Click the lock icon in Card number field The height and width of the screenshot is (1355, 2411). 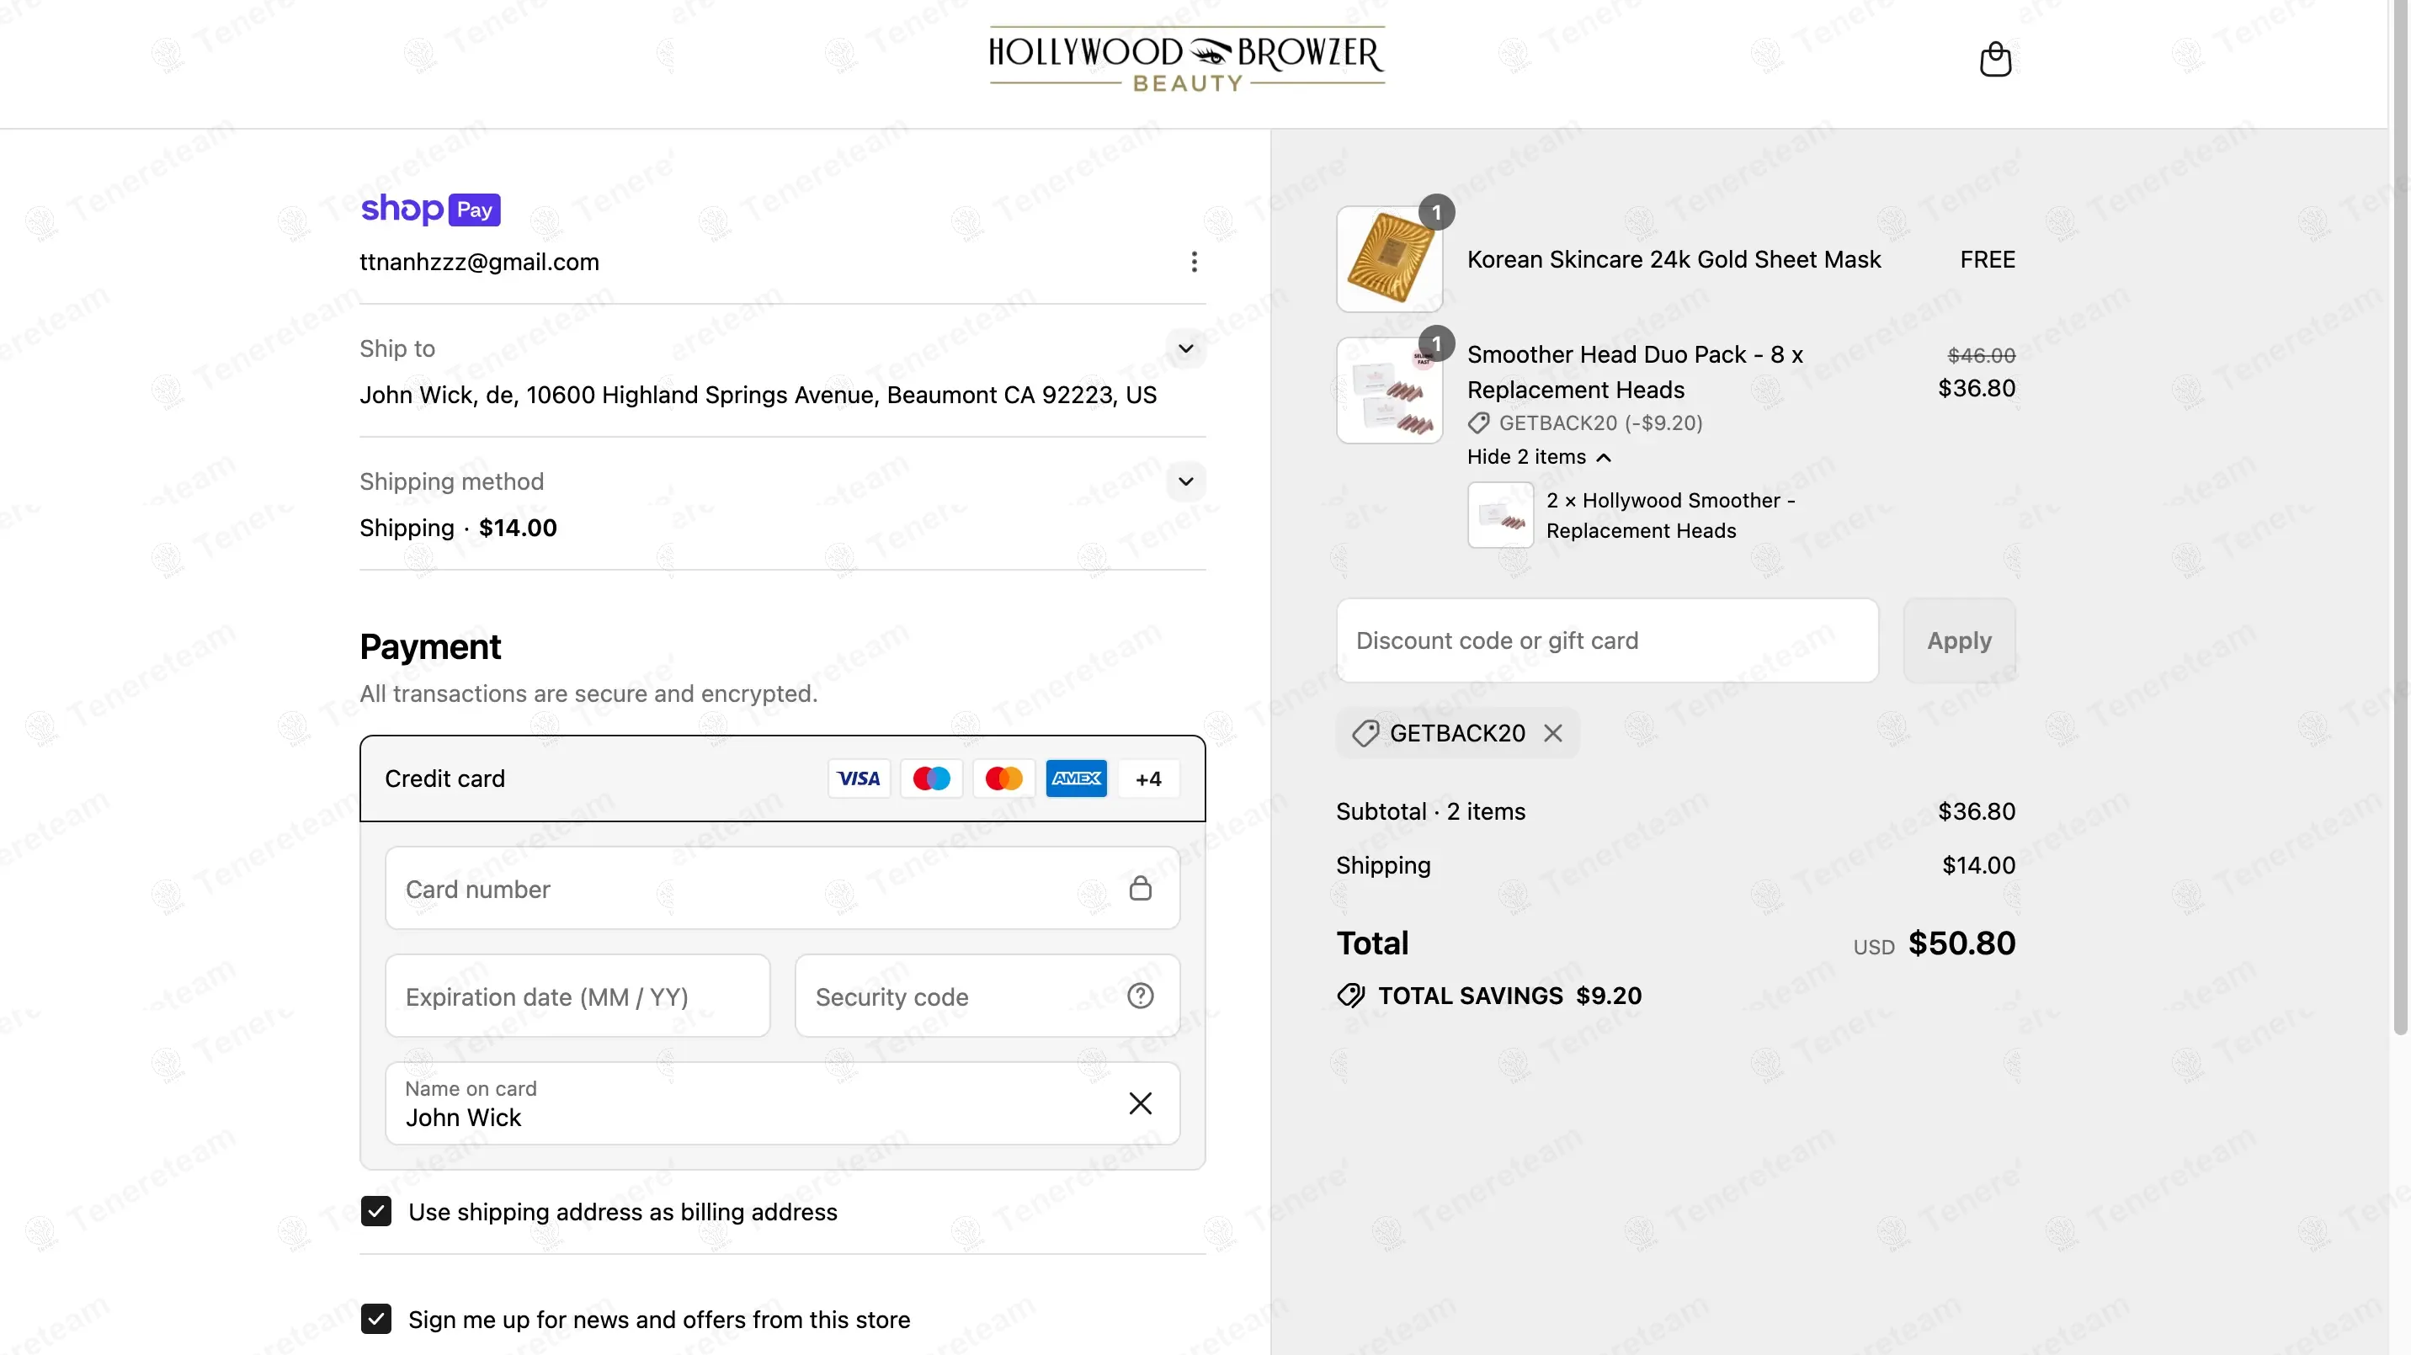click(x=1140, y=888)
